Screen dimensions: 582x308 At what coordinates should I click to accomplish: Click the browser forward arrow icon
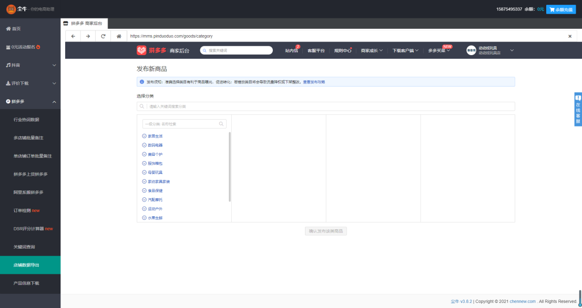click(x=88, y=36)
